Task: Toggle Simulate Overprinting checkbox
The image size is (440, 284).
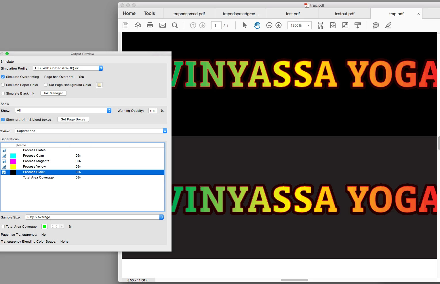Action: [x=3, y=77]
